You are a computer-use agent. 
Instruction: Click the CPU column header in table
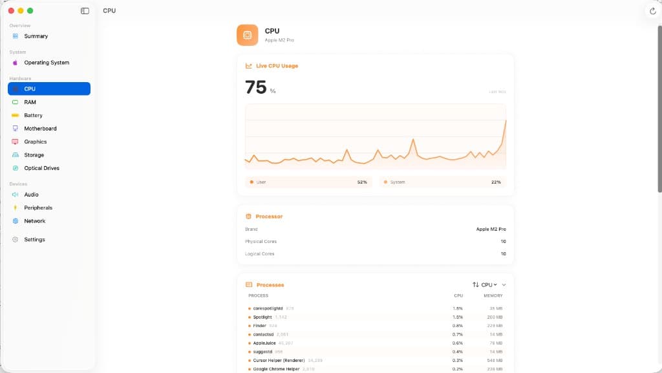click(458, 296)
